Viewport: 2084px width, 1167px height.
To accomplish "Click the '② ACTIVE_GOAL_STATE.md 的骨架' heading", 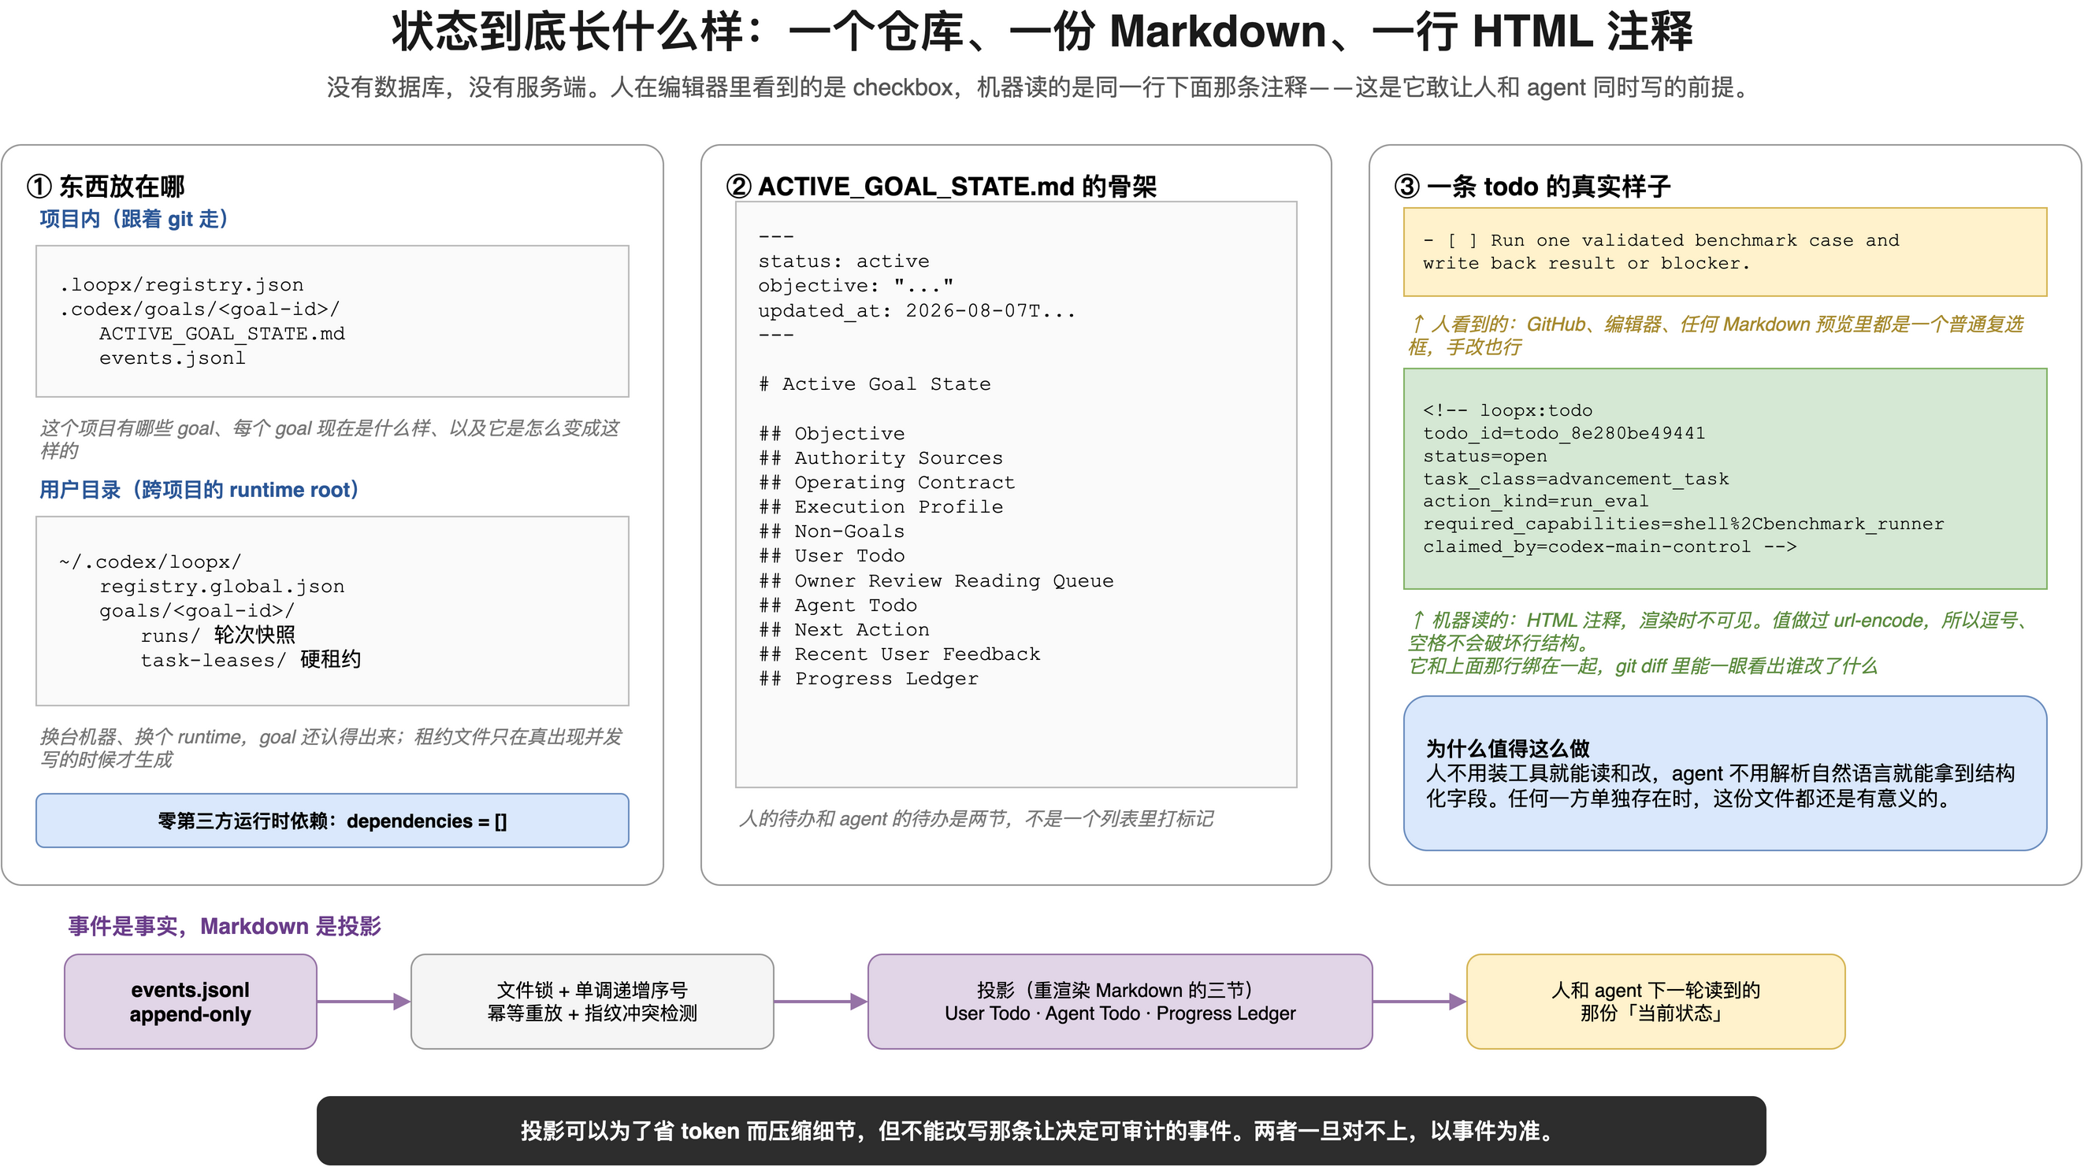I will [941, 186].
